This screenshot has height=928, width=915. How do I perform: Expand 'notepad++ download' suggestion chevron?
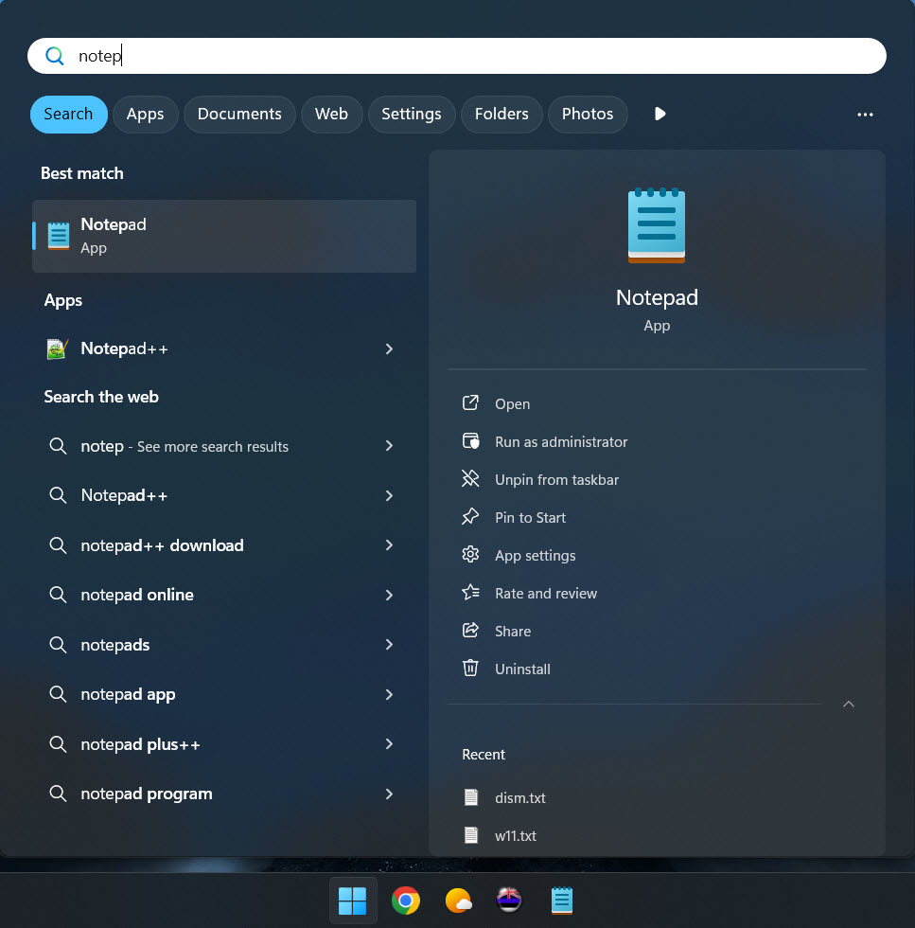coord(389,545)
